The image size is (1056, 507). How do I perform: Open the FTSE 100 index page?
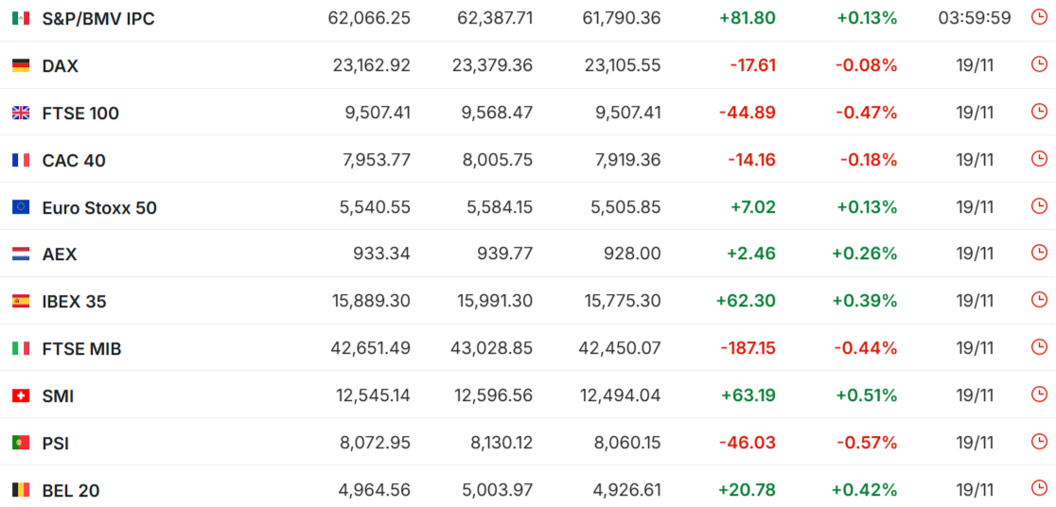click(80, 114)
